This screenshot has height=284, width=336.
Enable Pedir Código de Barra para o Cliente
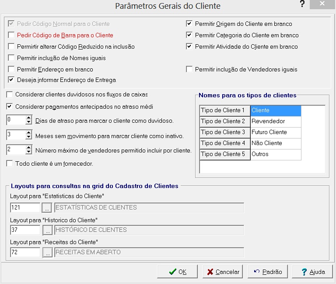(x=11, y=35)
